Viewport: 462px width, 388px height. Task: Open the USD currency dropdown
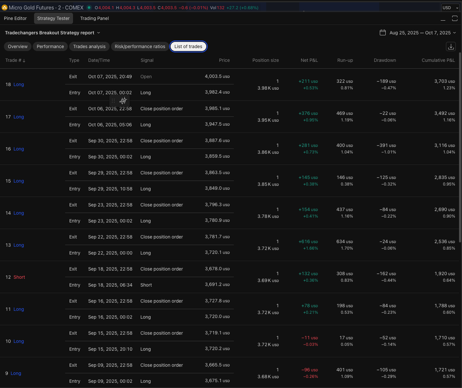[x=450, y=8]
